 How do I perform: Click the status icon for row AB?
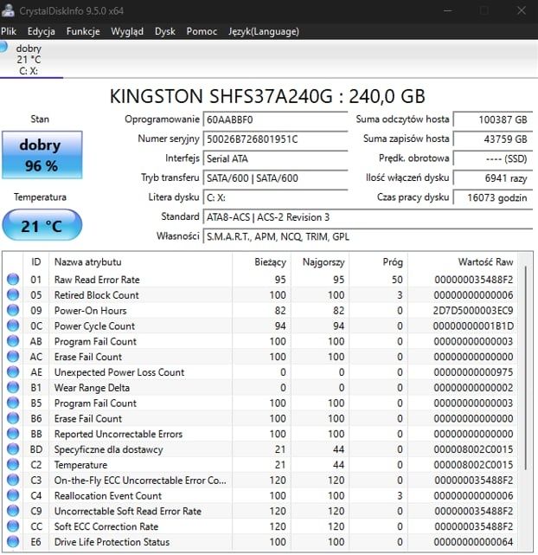click(x=13, y=341)
